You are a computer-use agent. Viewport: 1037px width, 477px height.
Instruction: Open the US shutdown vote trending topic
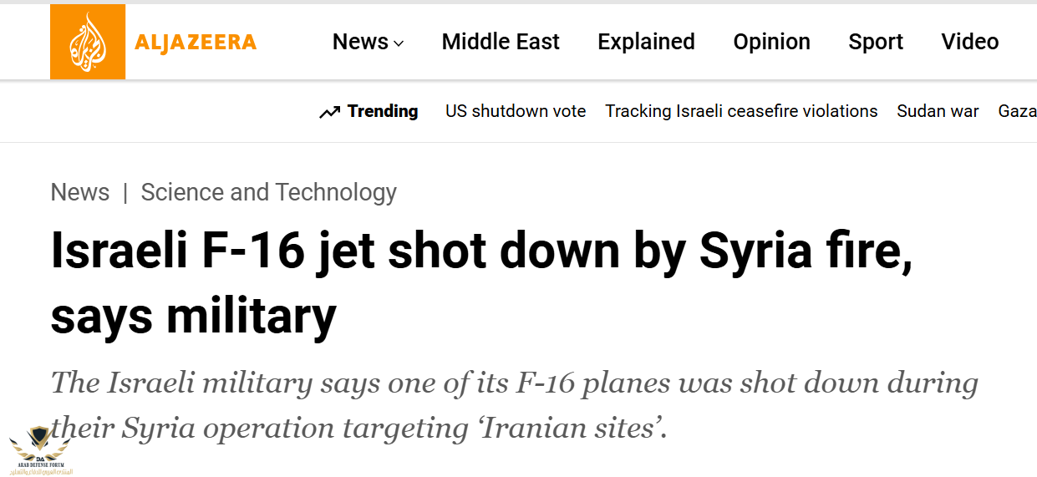point(516,111)
